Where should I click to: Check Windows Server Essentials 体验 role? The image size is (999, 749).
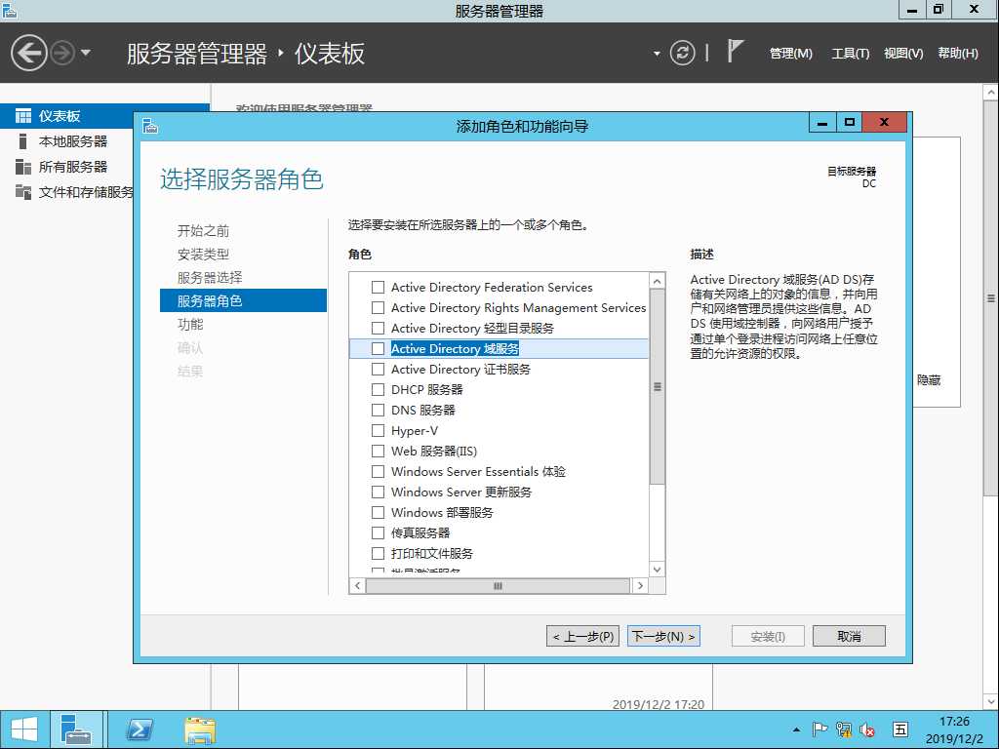tap(378, 471)
